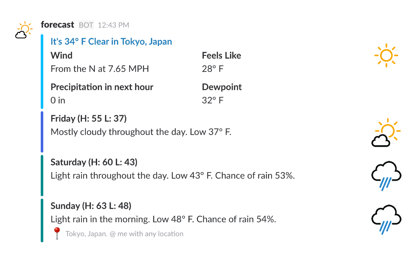Click the forecast bot avatar icon
This screenshot has width=420, height=263.
(x=24, y=30)
